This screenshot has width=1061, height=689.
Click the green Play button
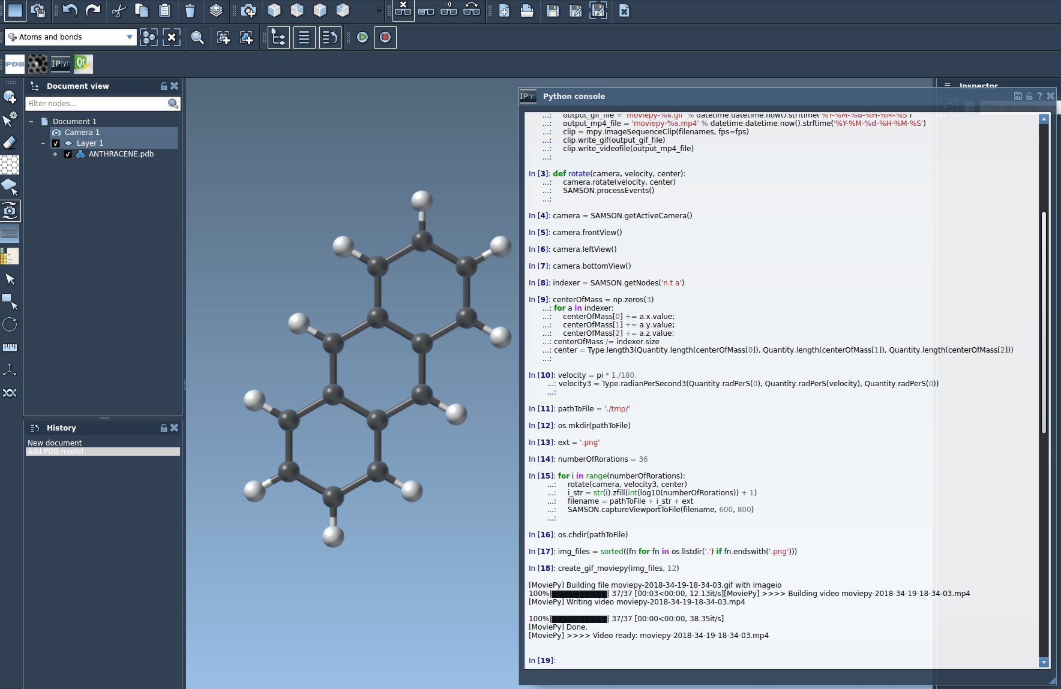(x=362, y=37)
